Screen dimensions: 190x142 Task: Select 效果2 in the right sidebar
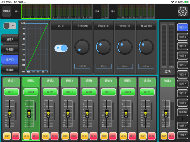[x=182, y=135]
